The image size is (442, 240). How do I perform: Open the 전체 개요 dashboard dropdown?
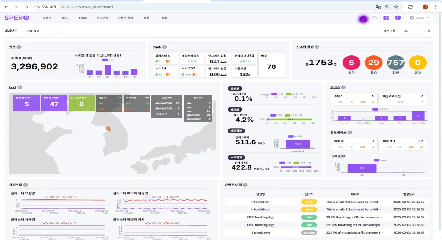(43, 31)
